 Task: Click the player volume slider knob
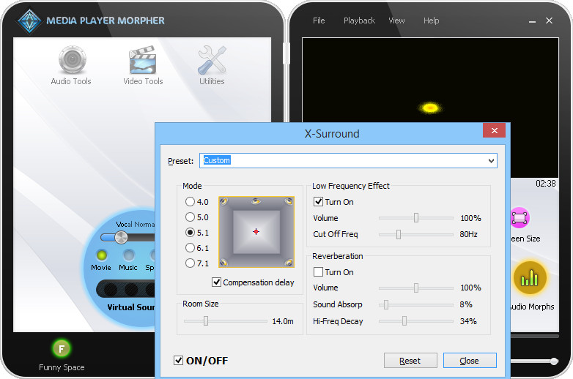(554, 361)
